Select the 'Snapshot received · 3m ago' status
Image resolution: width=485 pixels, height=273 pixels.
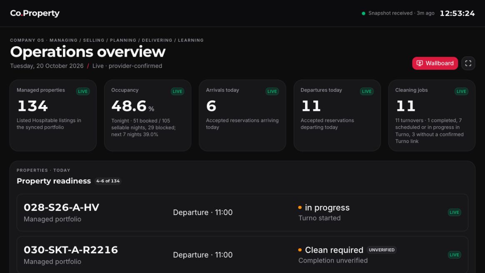coord(401,13)
